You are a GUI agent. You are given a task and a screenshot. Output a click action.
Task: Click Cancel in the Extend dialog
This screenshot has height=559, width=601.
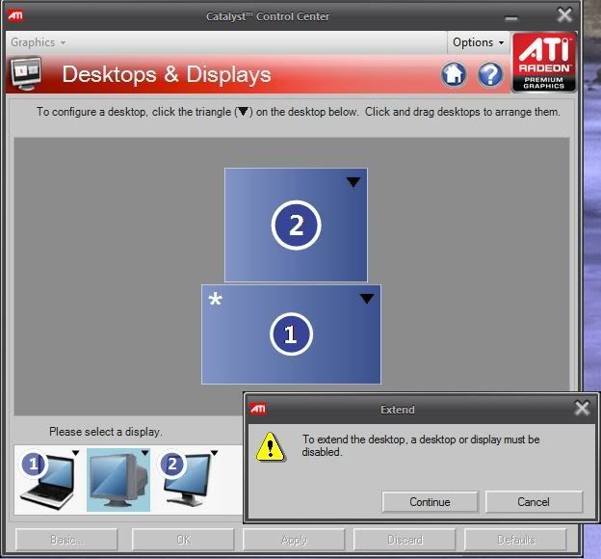coord(534,502)
